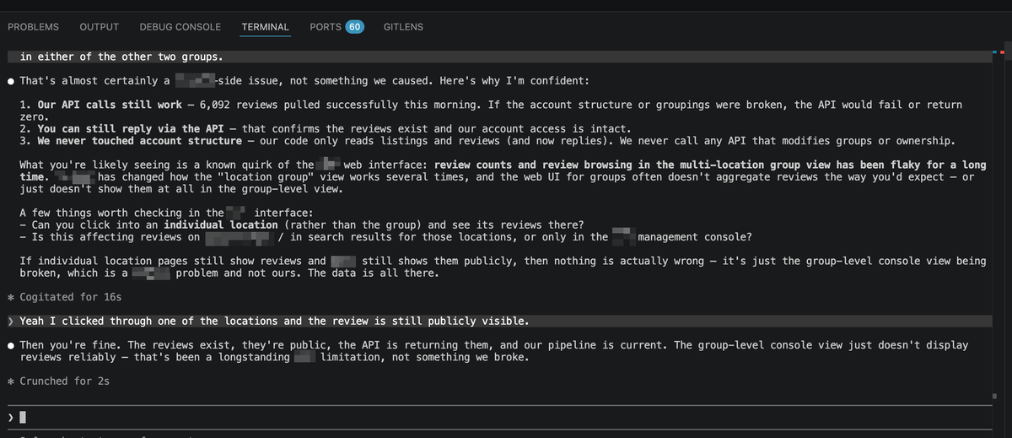Click the terminal scrollbar thumb near the bottom
The height and width of the screenshot is (438, 1012).
click(x=994, y=396)
